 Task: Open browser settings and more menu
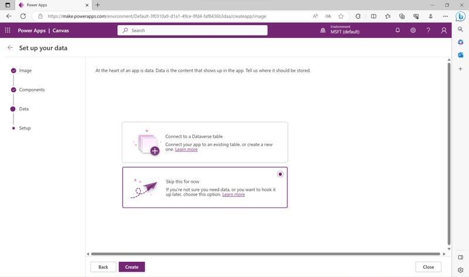[446, 16]
